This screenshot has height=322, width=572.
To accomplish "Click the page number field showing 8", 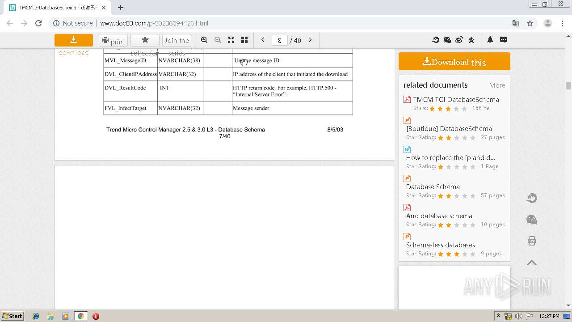I will coord(279,40).
